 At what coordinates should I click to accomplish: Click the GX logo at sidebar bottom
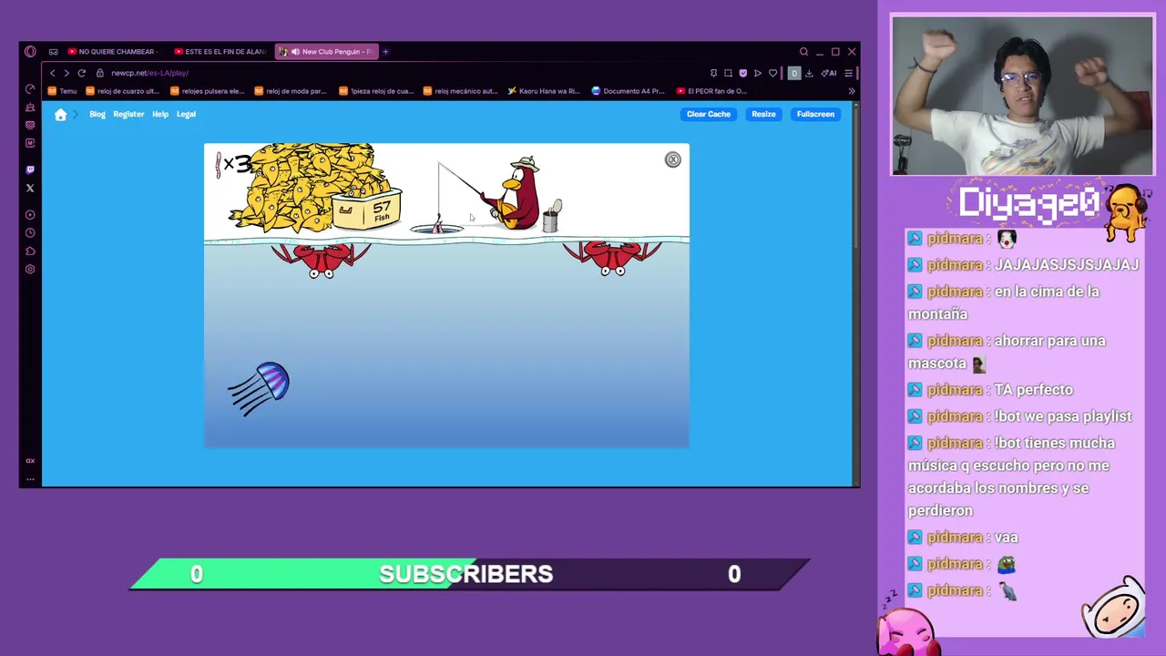(x=30, y=461)
